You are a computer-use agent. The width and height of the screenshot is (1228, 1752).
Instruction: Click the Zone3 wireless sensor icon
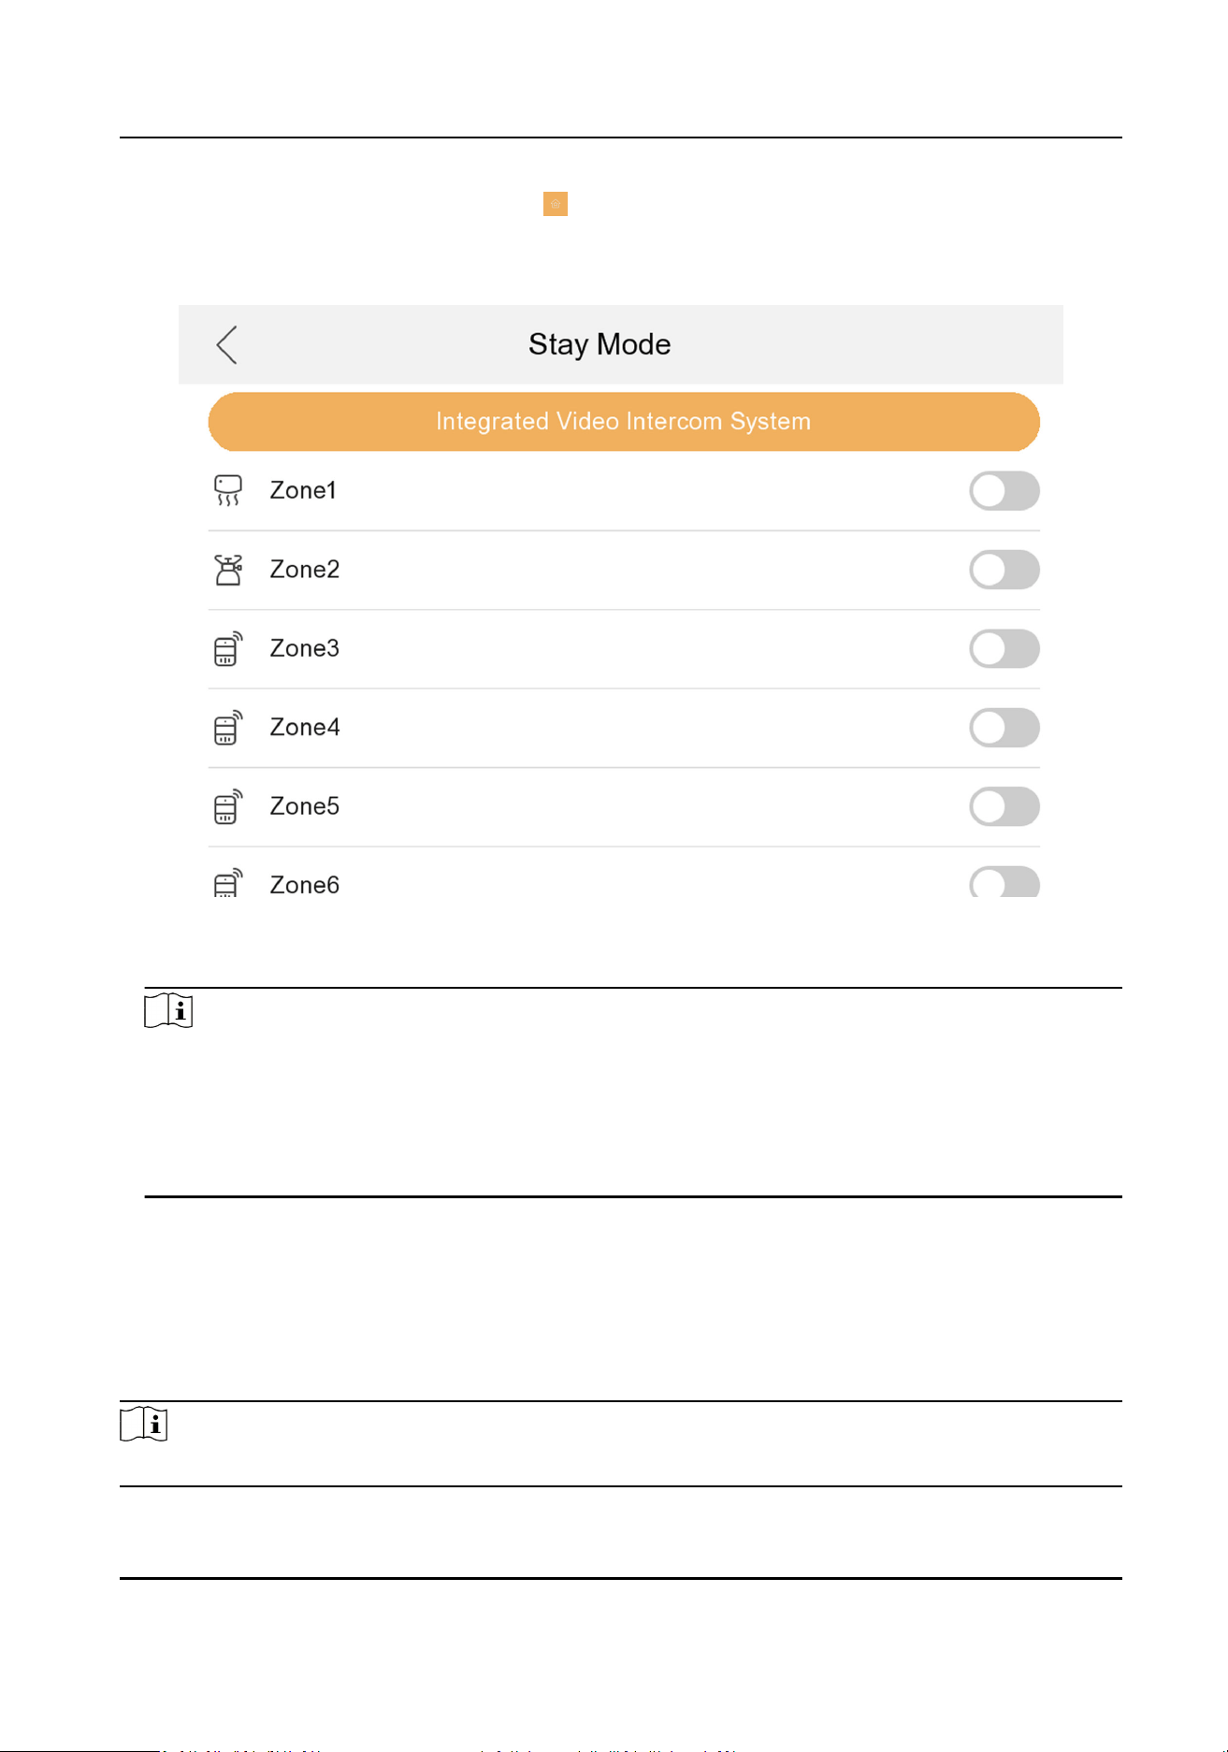click(x=228, y=648)
